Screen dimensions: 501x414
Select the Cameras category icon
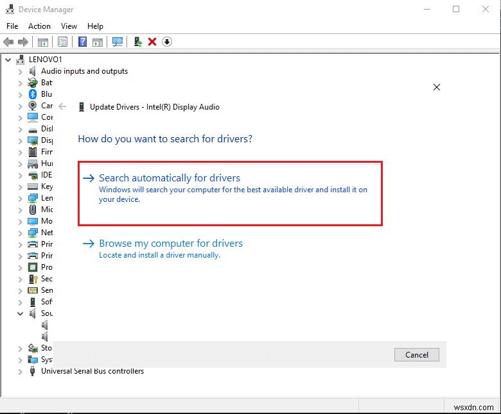33,106
